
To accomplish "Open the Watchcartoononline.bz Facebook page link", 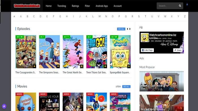I will coord(163,35).
